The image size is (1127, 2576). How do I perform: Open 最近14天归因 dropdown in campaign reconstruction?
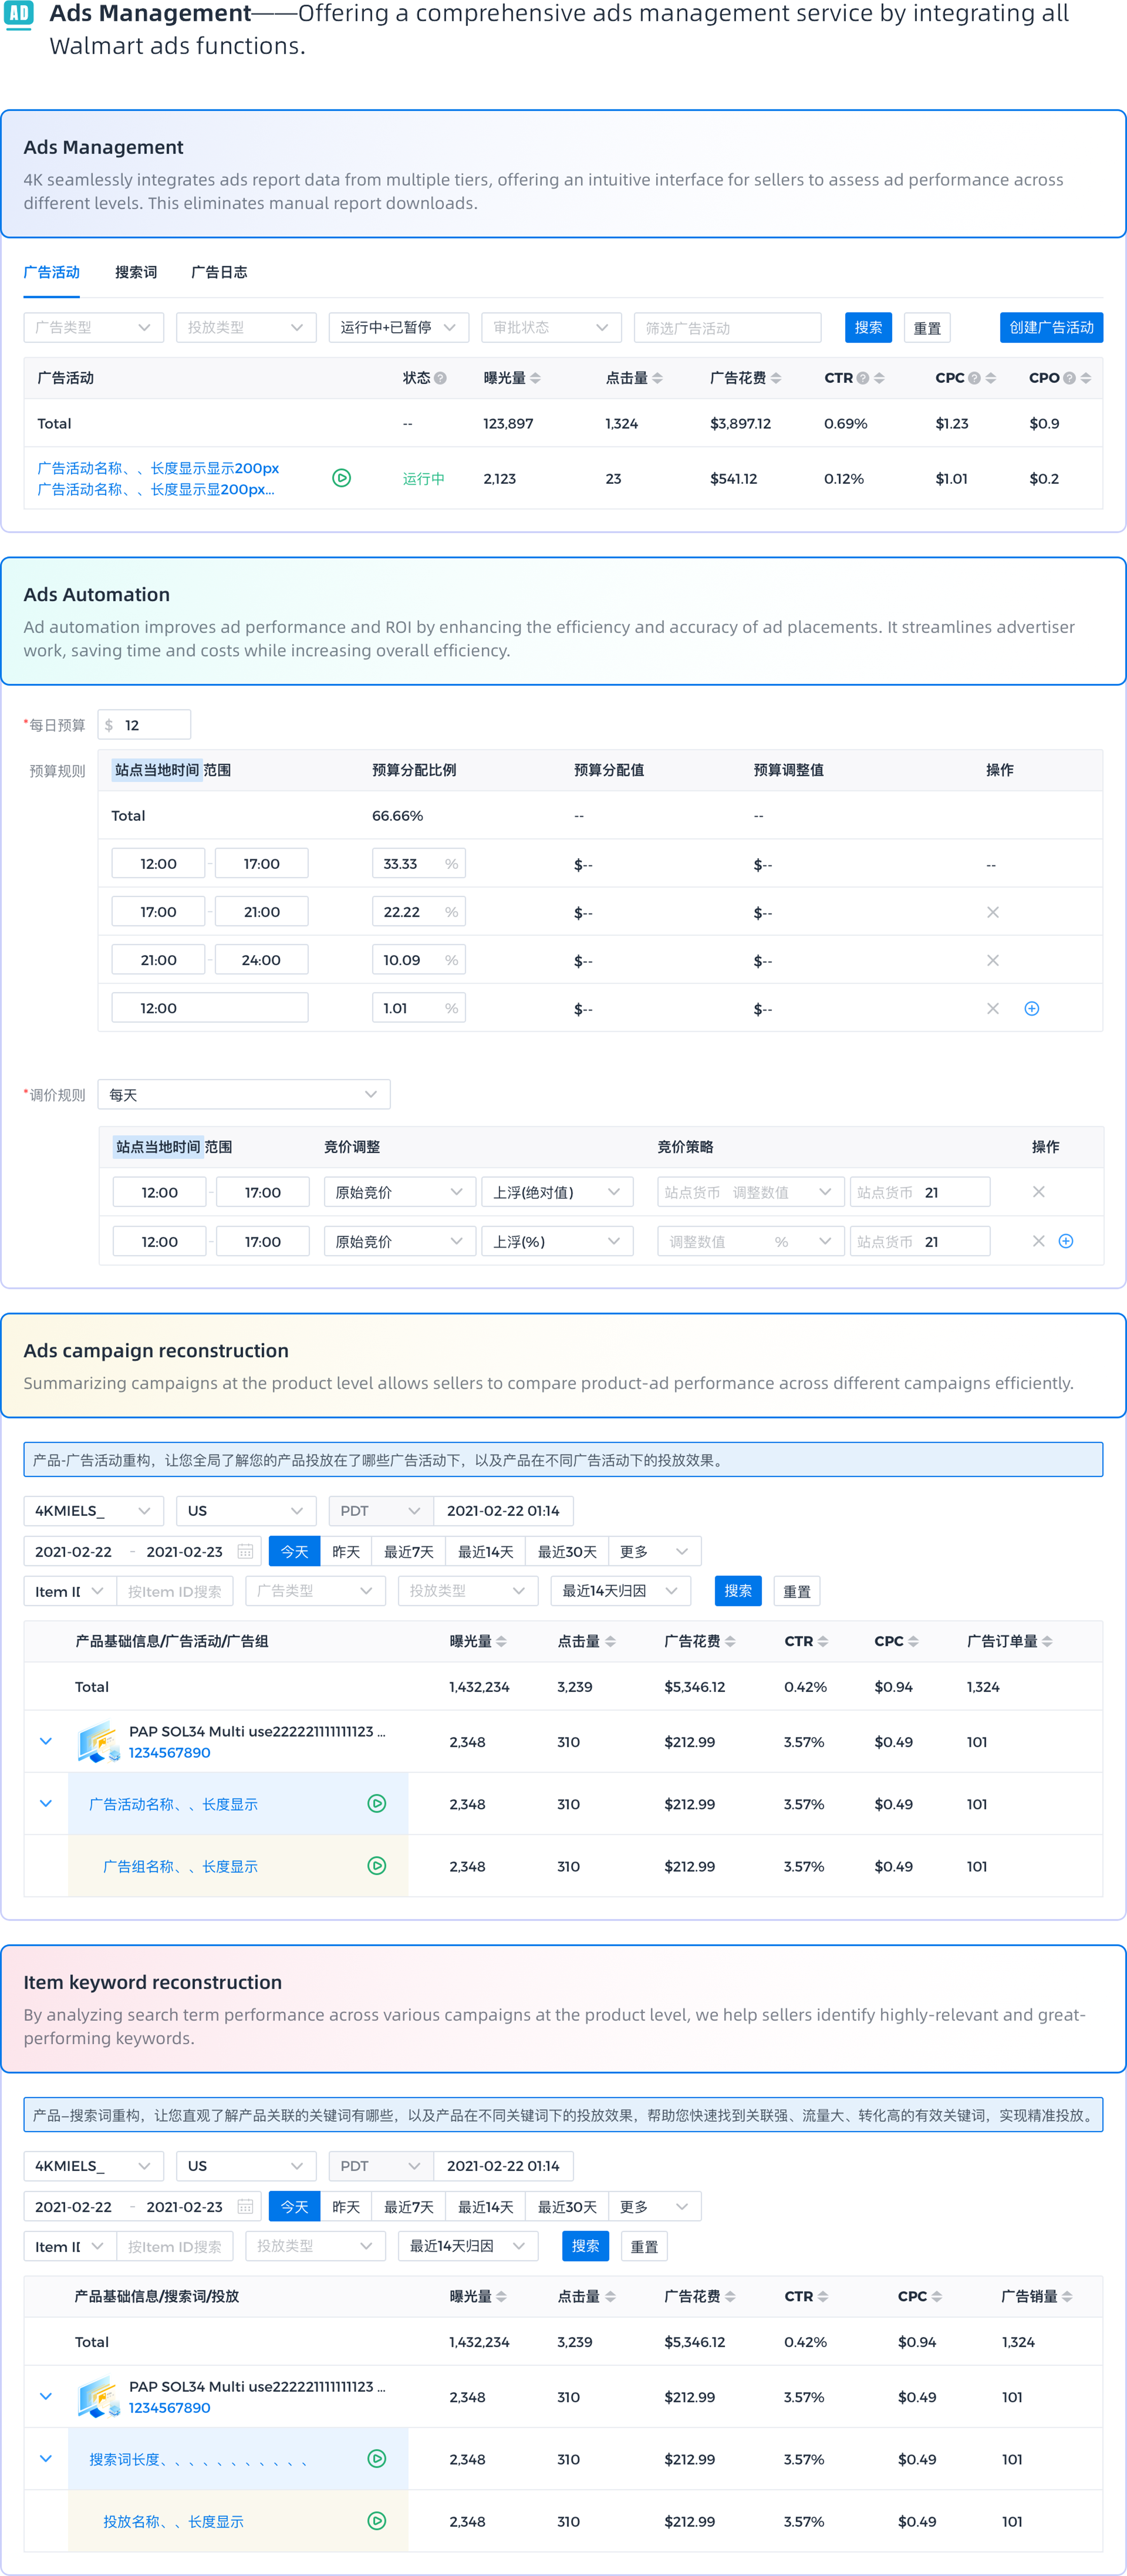[x=620, y=1591]
